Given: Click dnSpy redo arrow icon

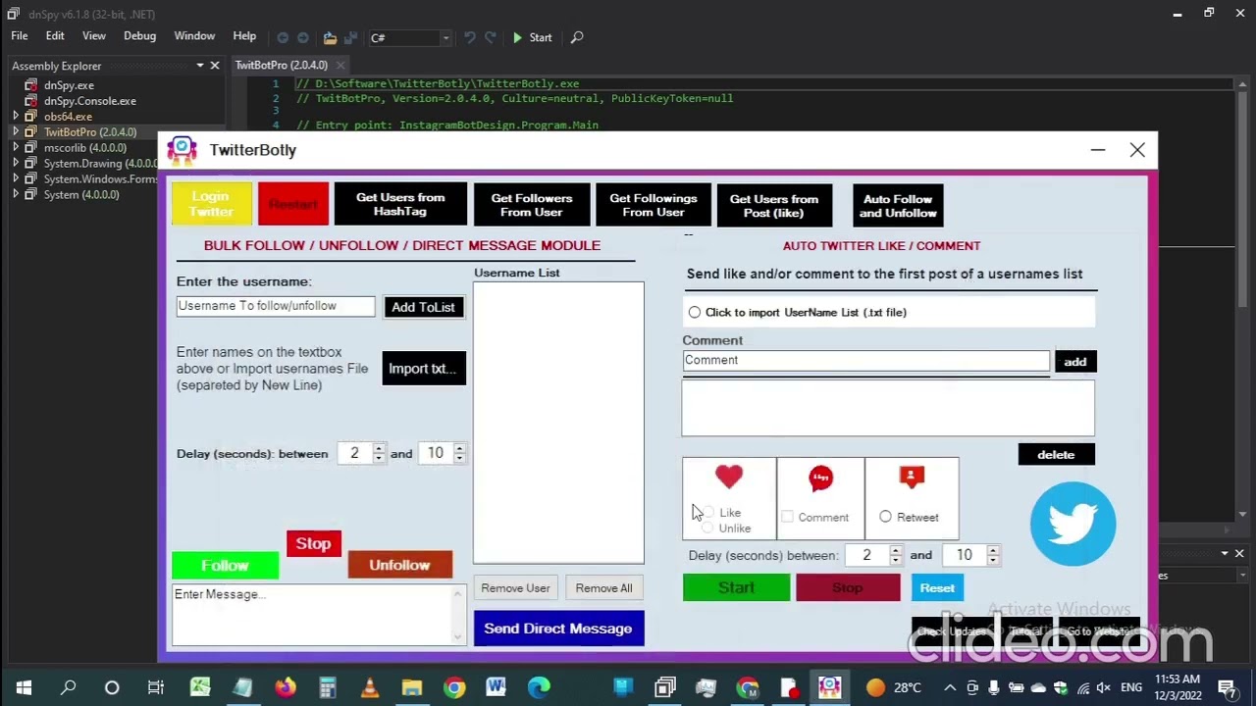Looking at the screenshot, I should click(x=491, y=37).
